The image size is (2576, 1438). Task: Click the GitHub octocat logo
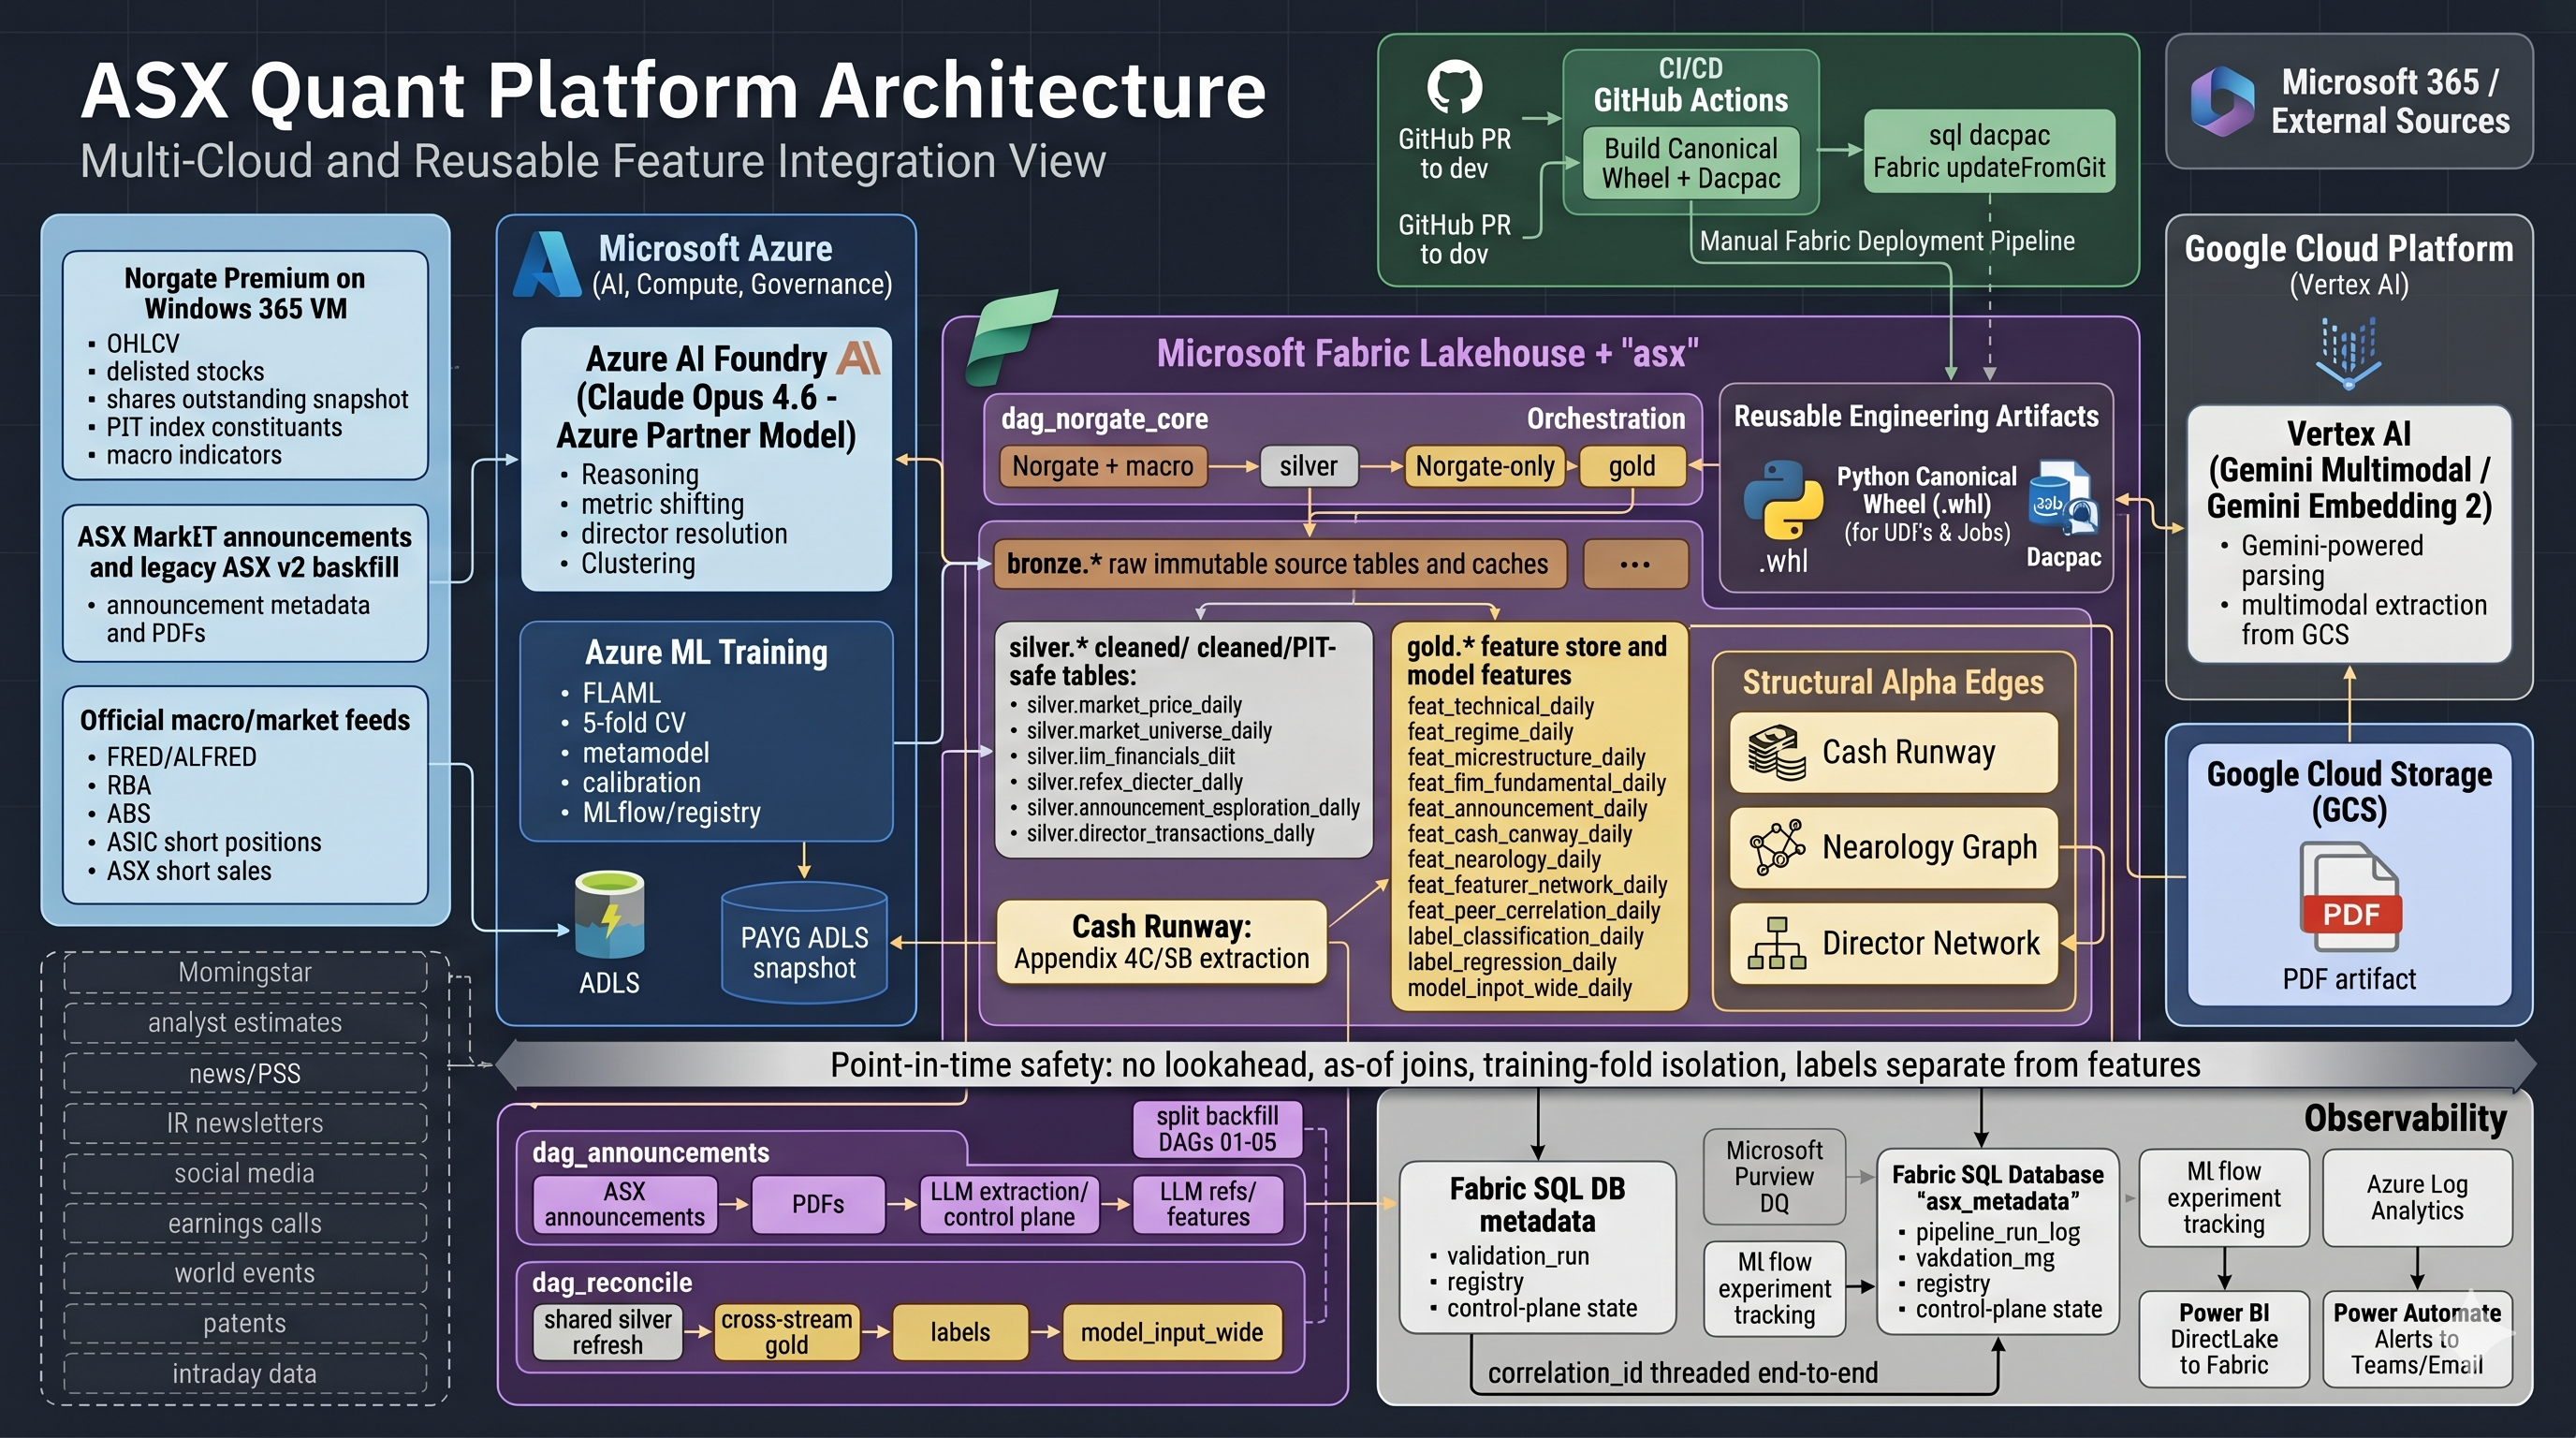(x=1454, y=87)
